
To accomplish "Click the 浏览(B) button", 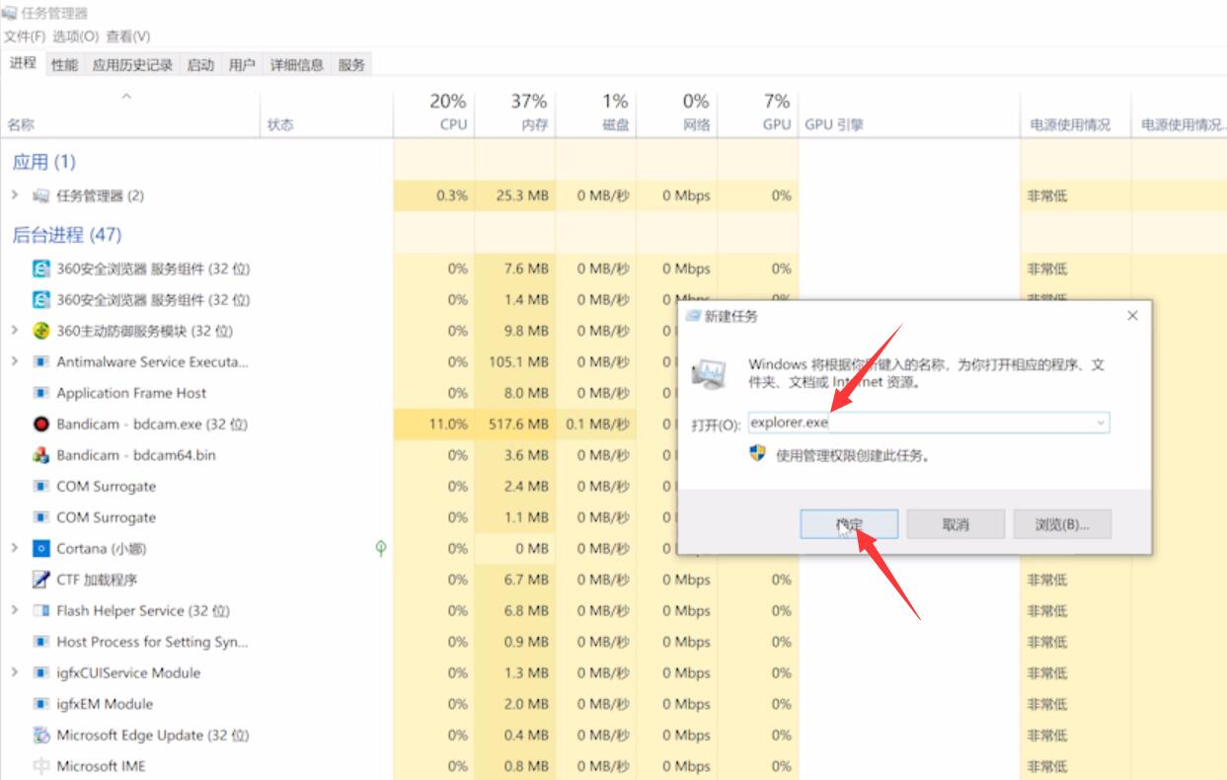I will (x=1061, y=524).
